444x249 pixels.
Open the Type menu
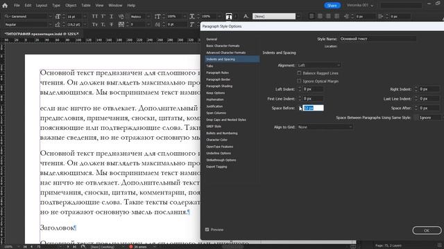[56, 6]
